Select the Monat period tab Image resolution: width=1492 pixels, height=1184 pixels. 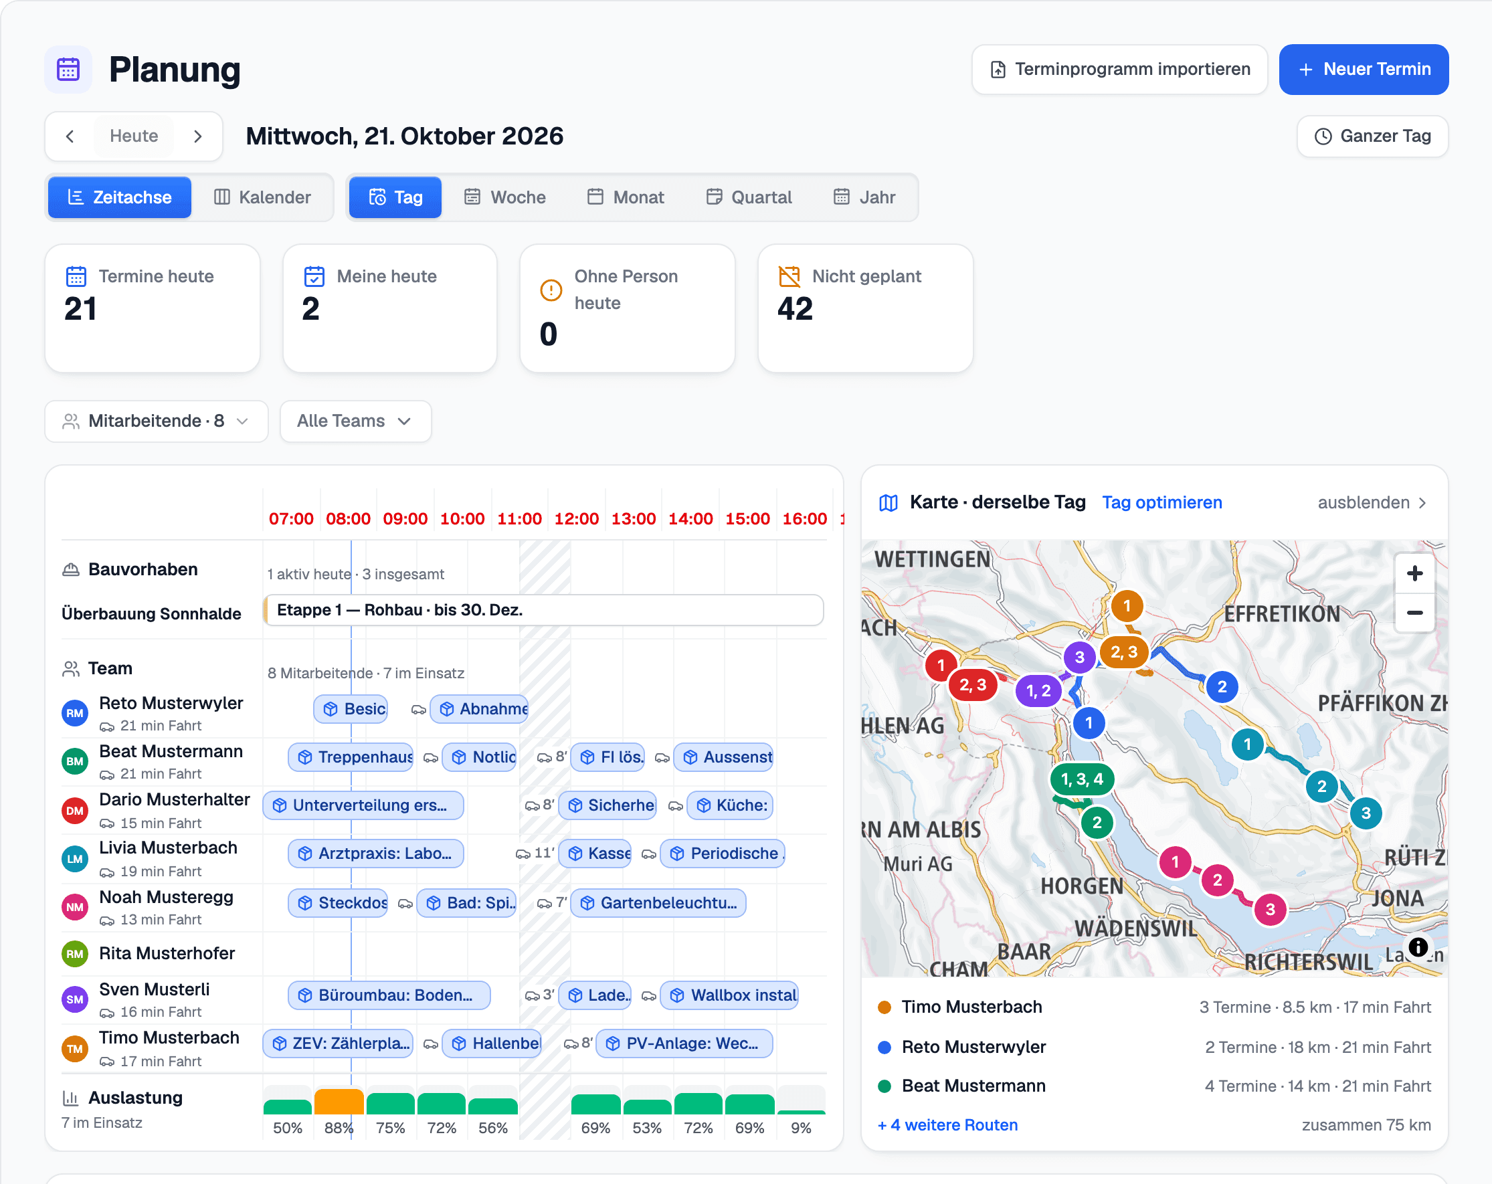coord(626,197)
